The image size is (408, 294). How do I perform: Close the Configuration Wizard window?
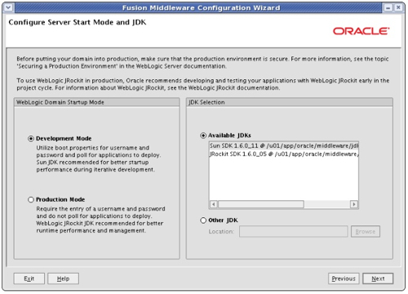point(398,7)
